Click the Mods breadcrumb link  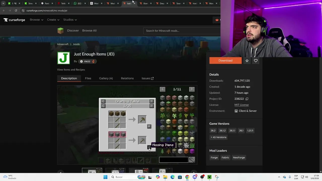tap(76, 44)
